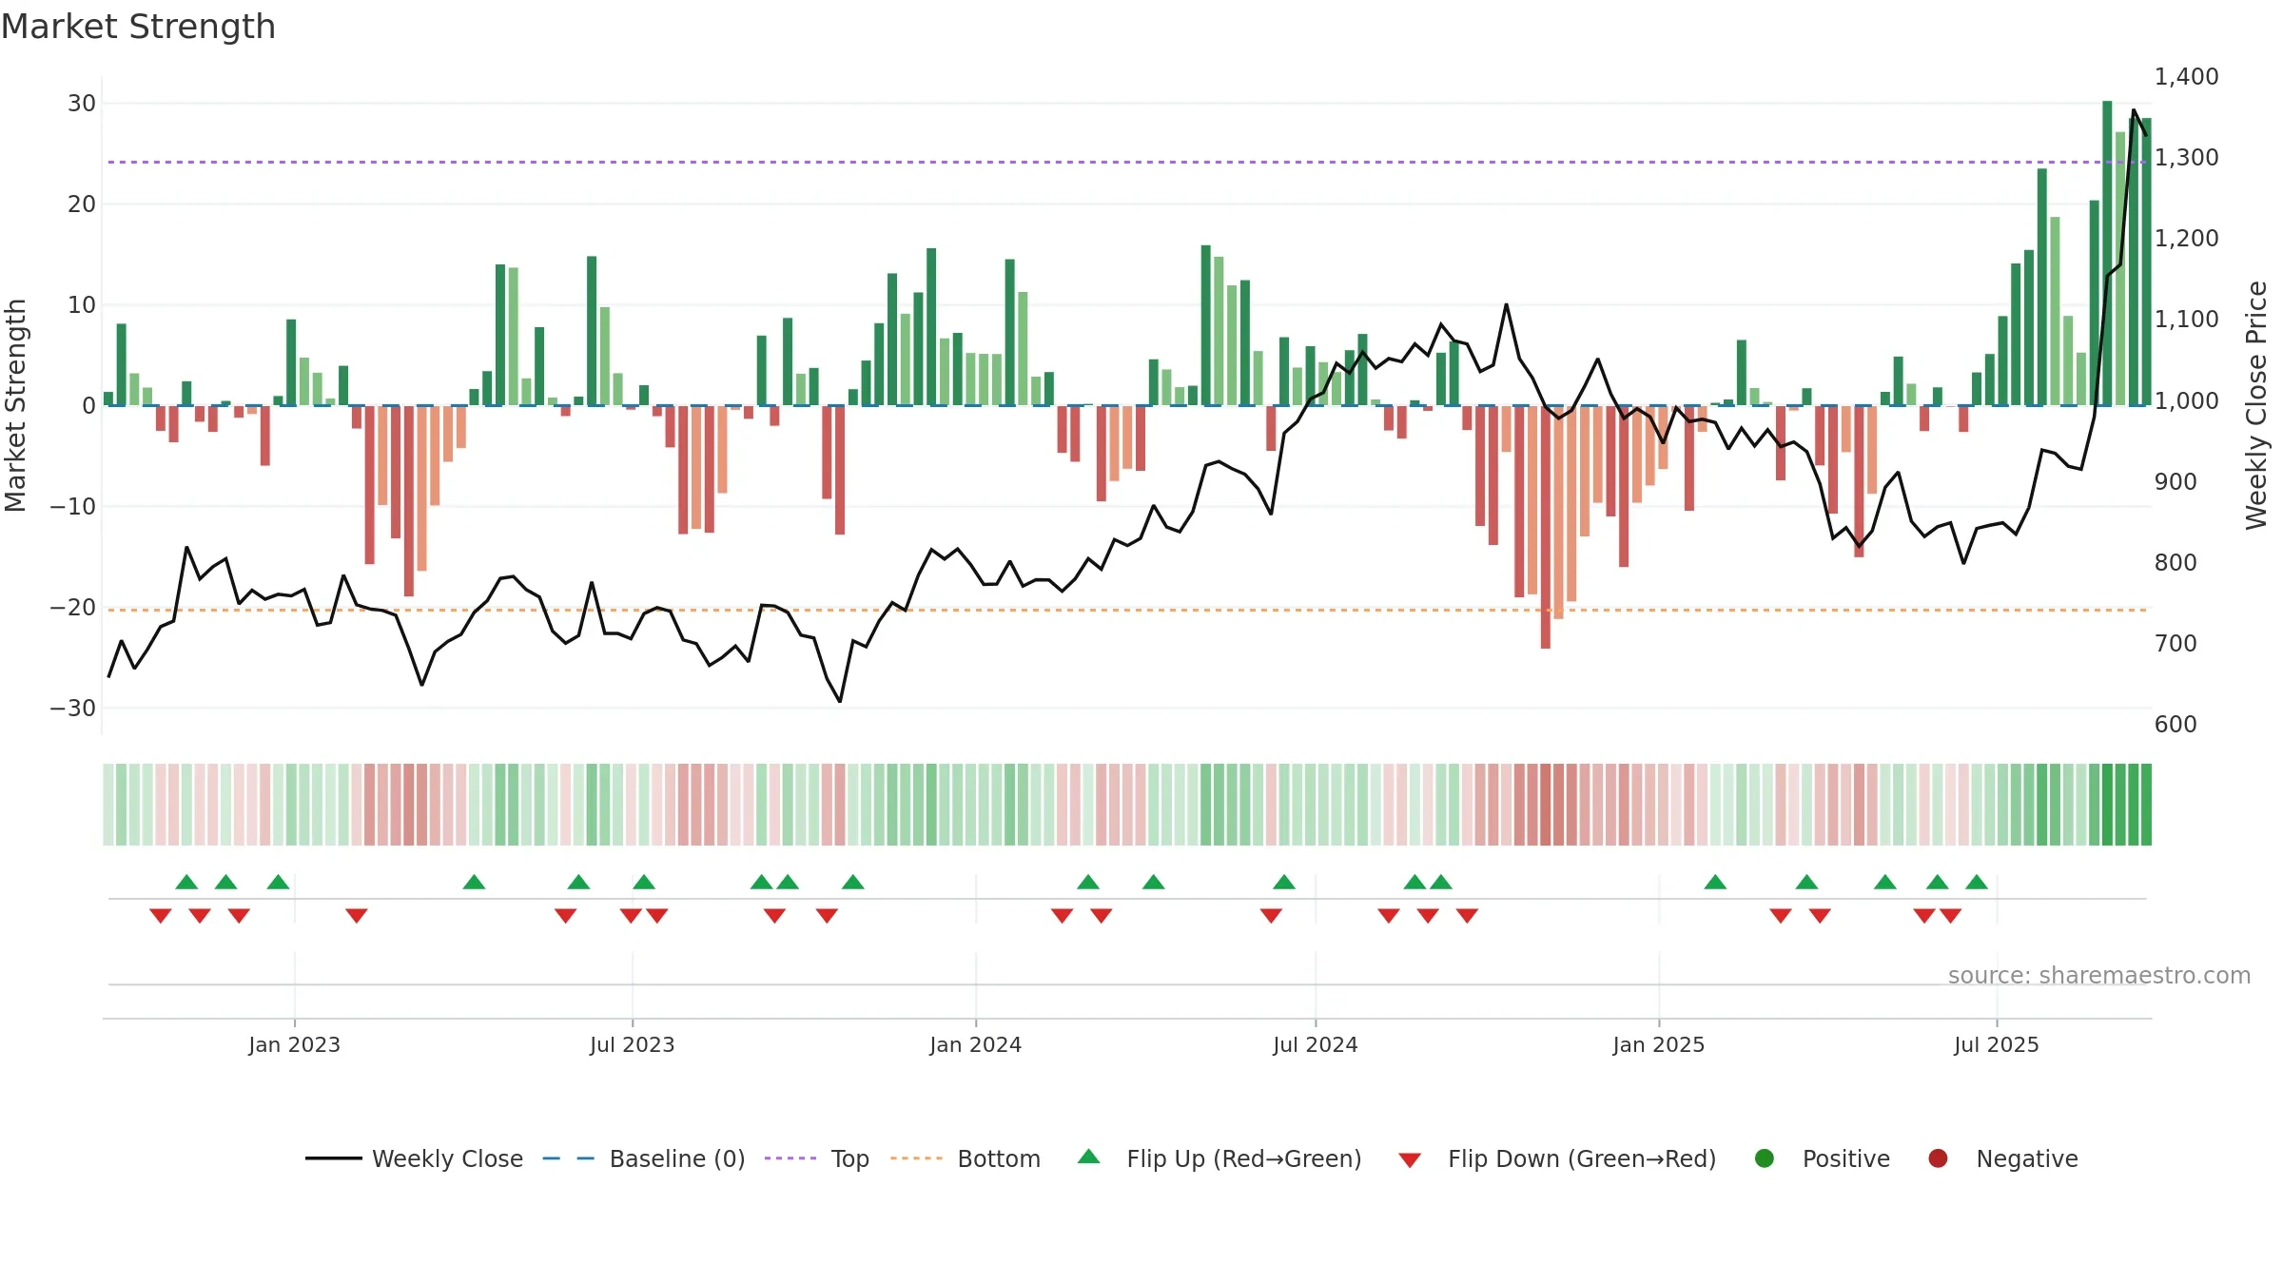Click the 600 price axis value

(x=2176, y=724)
